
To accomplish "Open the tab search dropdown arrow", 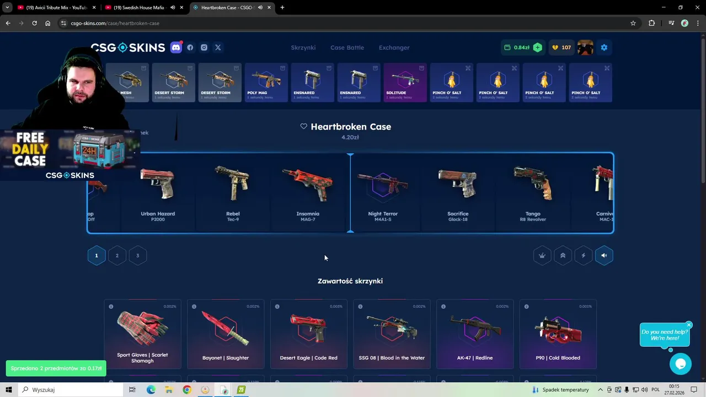I will pos(7,8).
